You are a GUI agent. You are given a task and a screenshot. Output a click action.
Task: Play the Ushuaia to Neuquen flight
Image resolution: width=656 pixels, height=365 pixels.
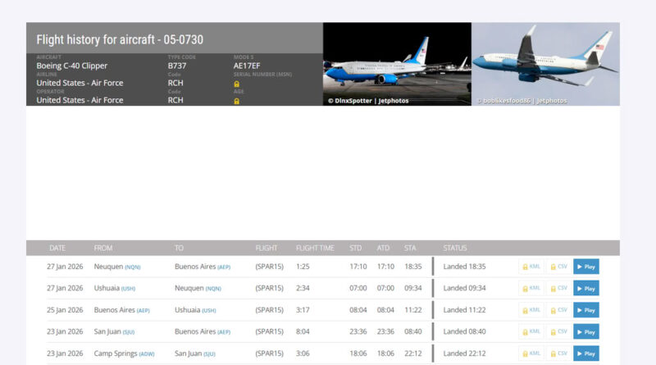pos(585,288)
